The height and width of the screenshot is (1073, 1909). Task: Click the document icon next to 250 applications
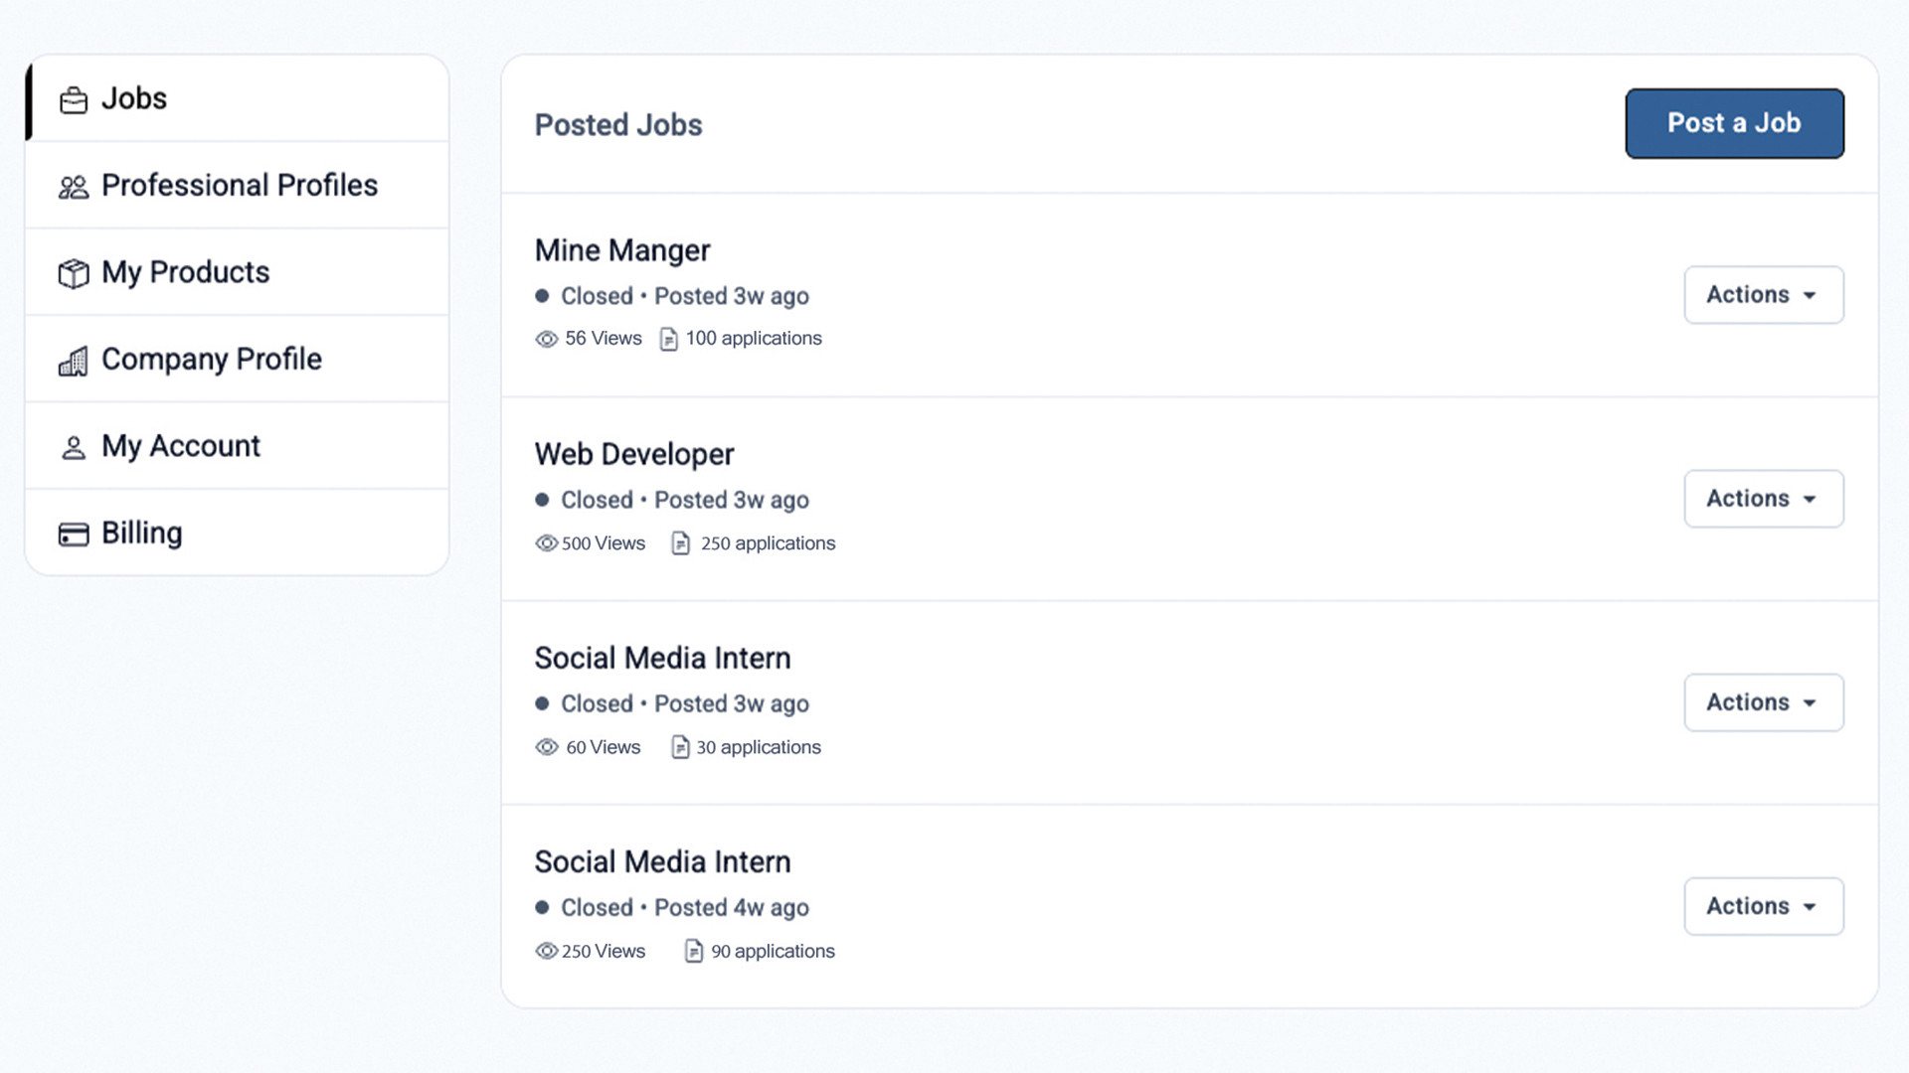pyautogui.click(x=681, y=543)
